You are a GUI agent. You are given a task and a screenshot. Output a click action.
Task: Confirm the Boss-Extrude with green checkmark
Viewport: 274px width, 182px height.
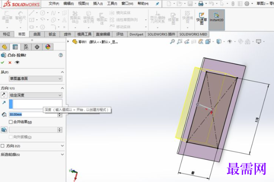(3, 62)
